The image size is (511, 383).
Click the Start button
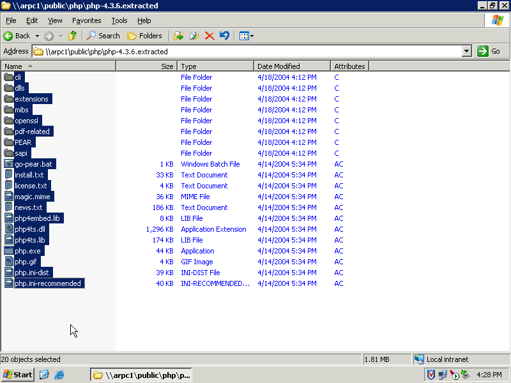click(x=17, y=375)
